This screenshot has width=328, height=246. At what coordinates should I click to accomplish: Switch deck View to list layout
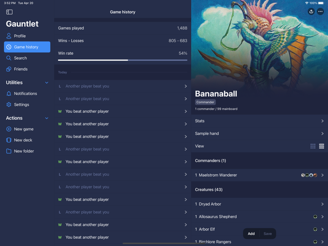[321, 146]
